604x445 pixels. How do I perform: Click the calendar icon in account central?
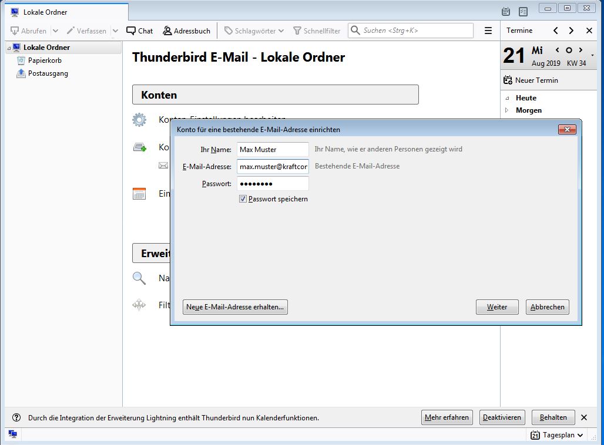click(139, 193)
